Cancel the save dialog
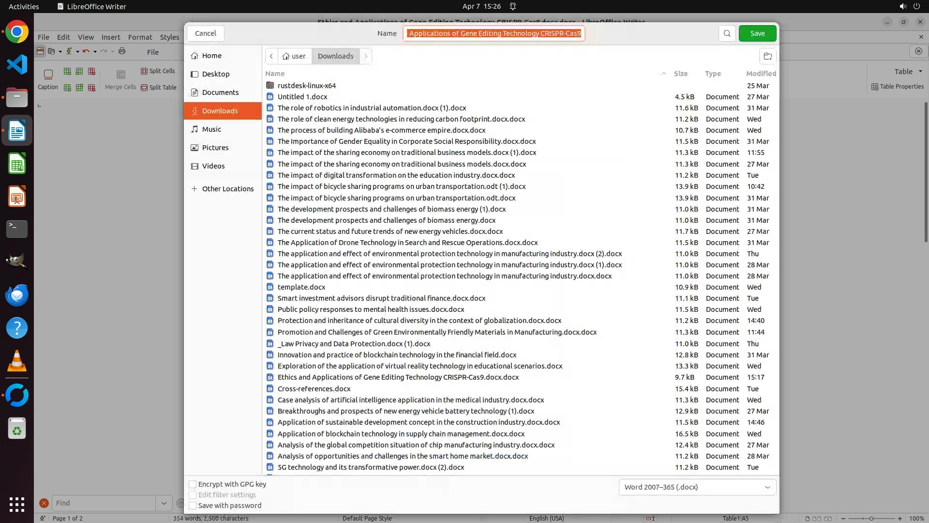 tap(206, 33)
